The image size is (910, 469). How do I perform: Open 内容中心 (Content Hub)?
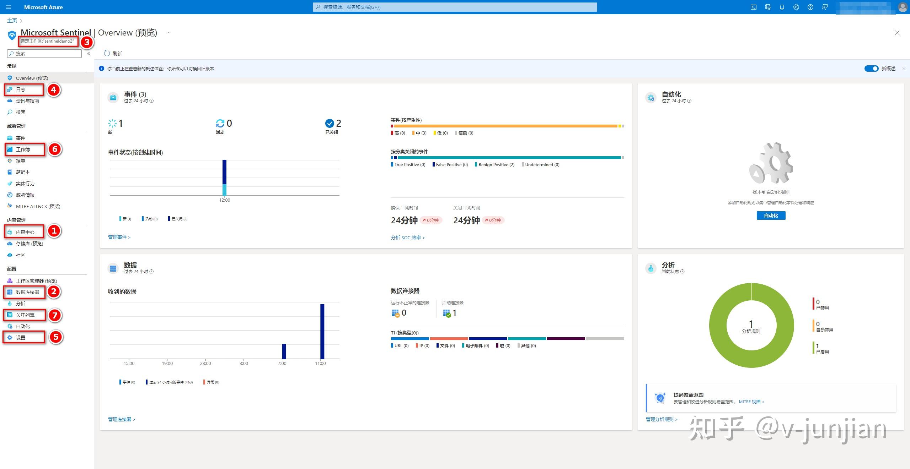coord(25,232)
